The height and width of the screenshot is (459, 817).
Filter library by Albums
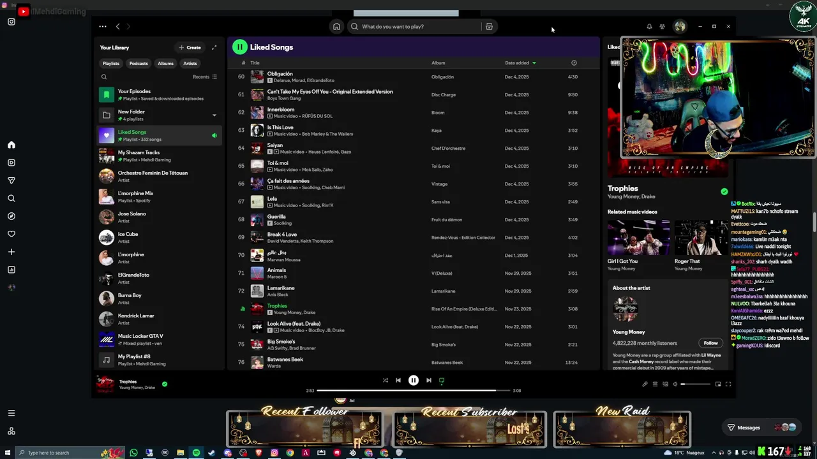pyautogui.click(x=166, y=63)
